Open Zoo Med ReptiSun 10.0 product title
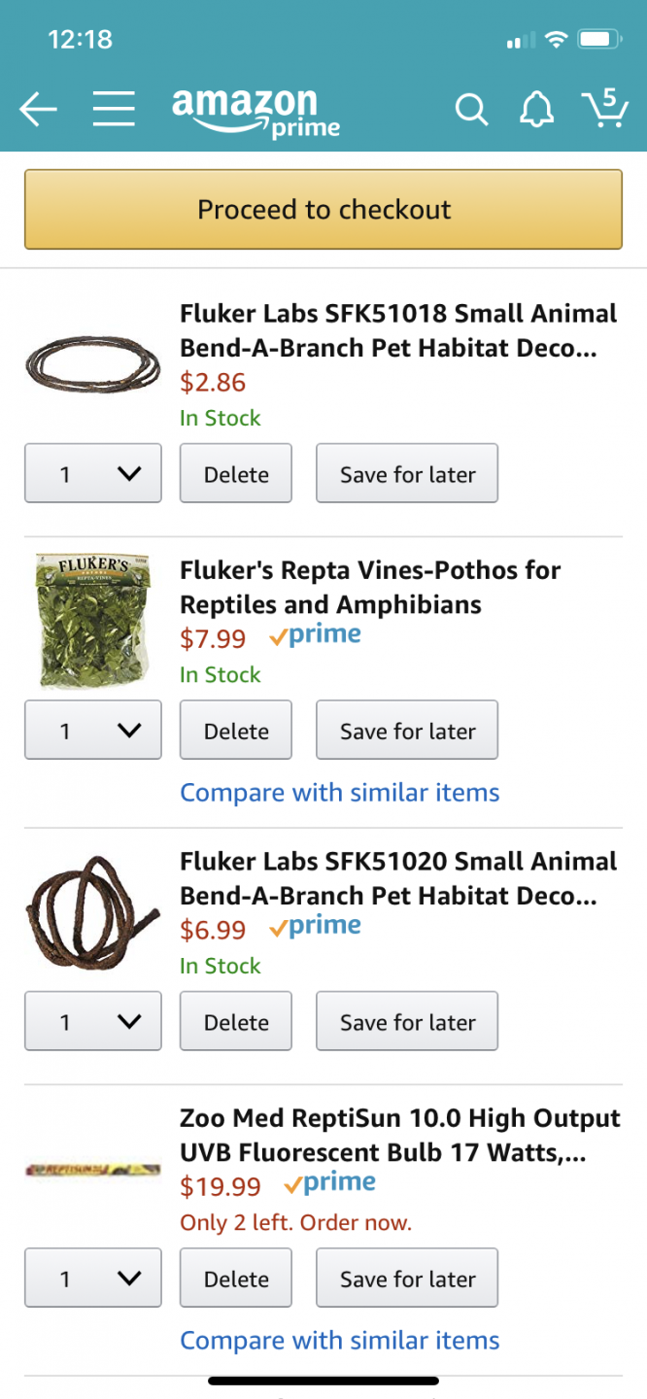The height and width of the screenshot is (1399, 647). click(x=399, y=1135)
